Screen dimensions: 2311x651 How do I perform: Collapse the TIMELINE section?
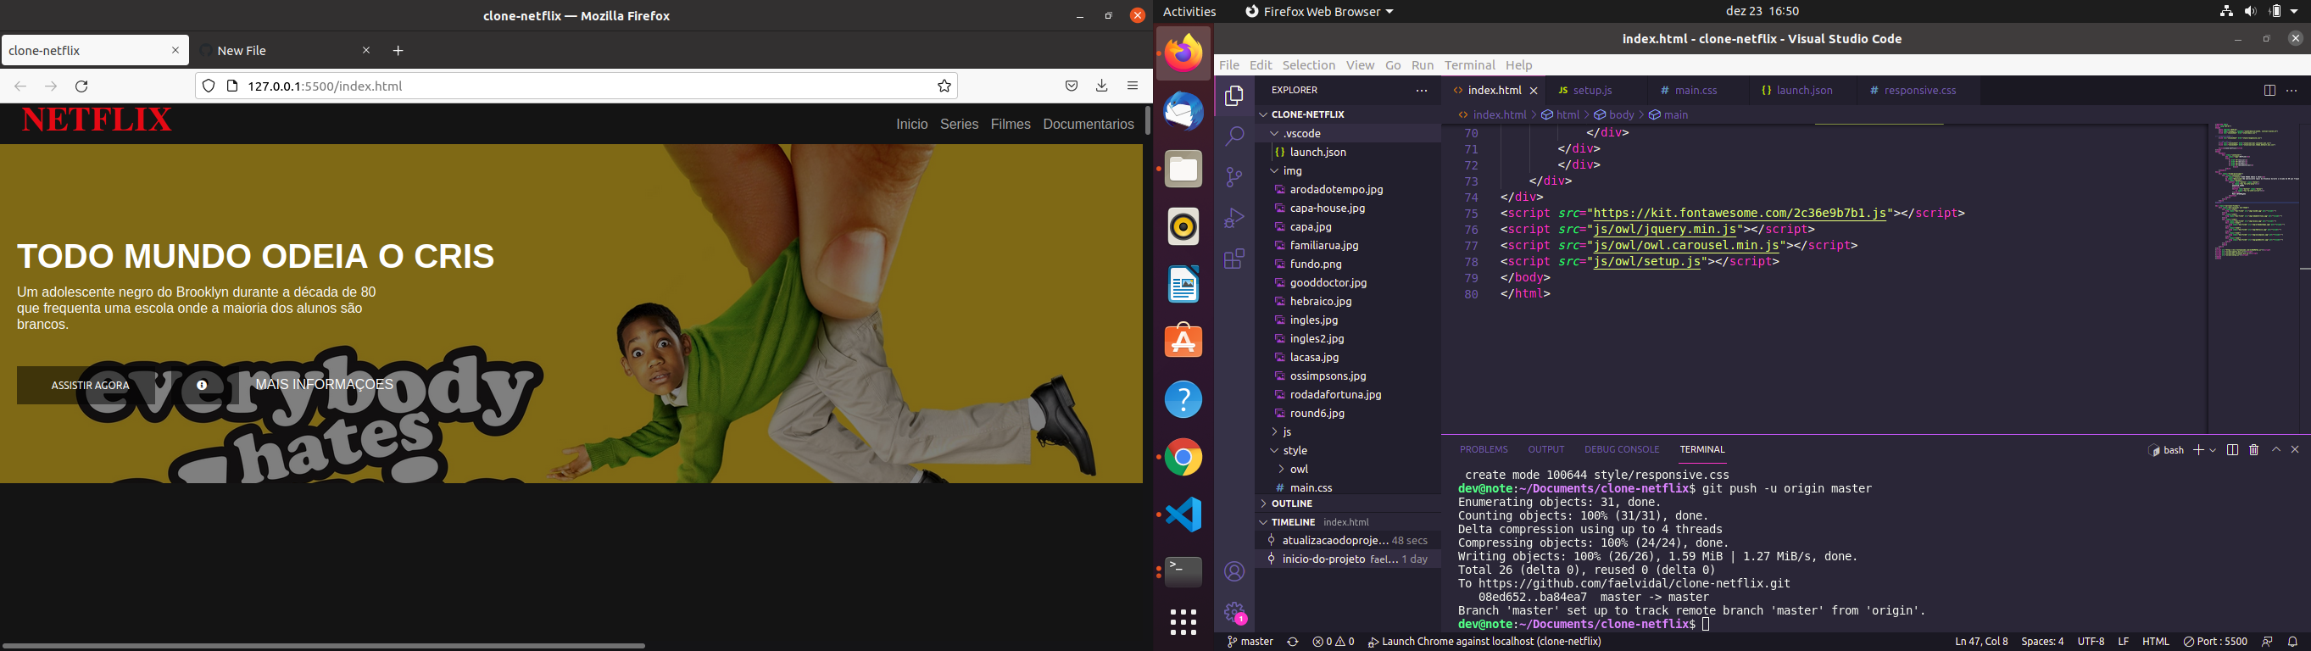(x=1347, y=522)
